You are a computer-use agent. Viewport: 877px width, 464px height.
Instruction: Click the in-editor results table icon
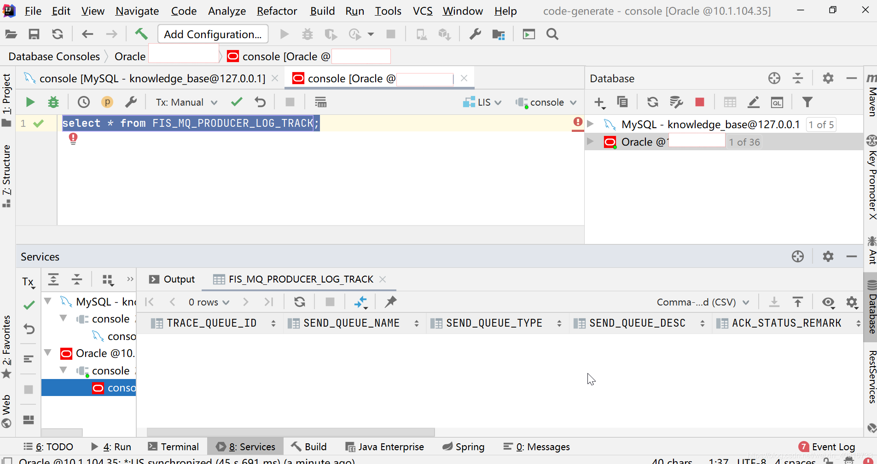320,102
